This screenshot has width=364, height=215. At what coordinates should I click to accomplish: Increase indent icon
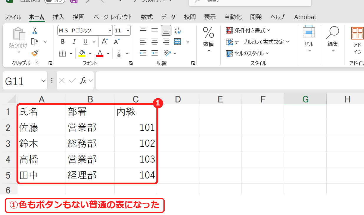coord(155,53)
